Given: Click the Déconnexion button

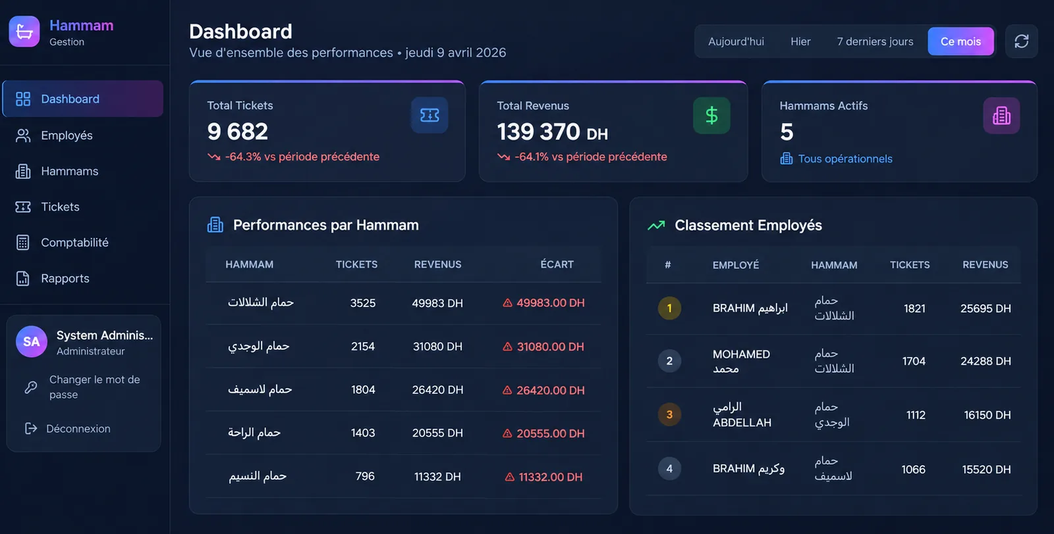Looking at the screenshot, I should tap(67, 429).
